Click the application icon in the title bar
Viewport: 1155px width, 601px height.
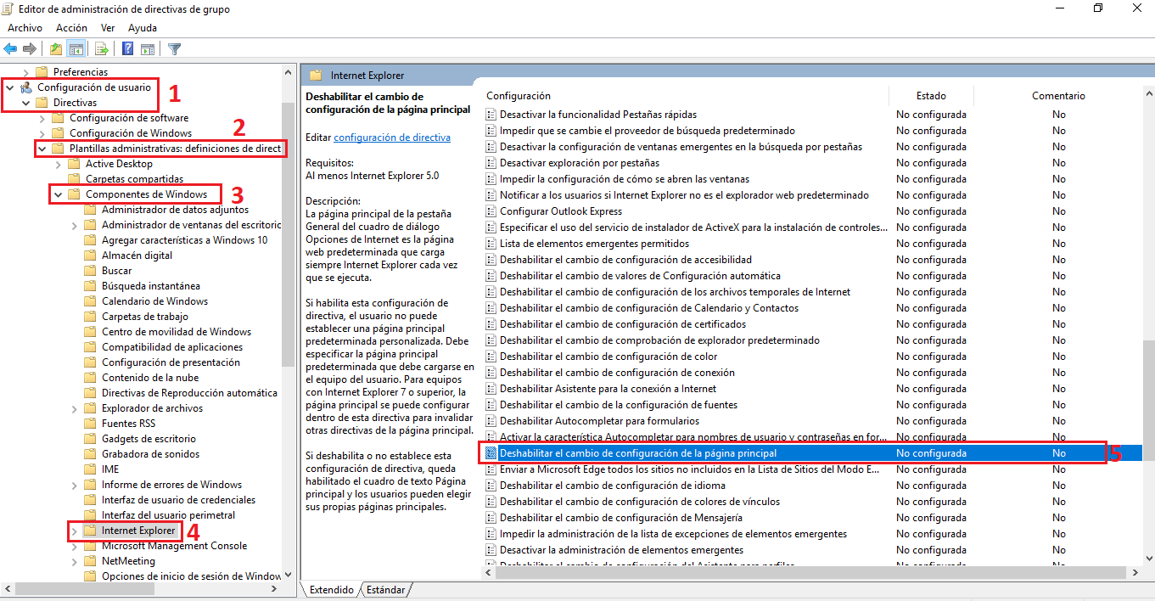[8, 8]
